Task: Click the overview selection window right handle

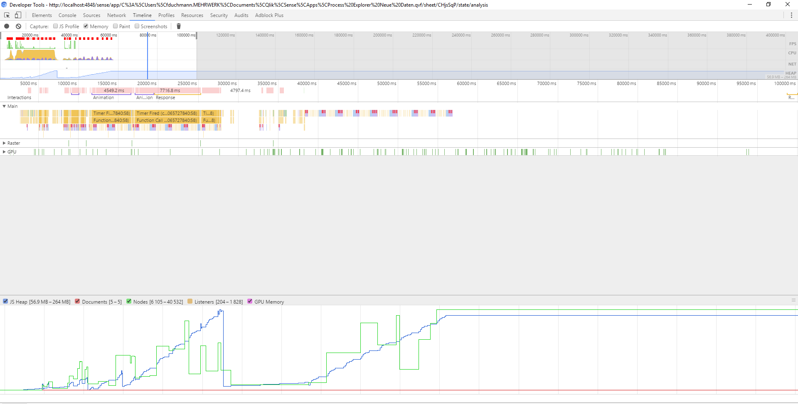Action: [x=197, y=36]
